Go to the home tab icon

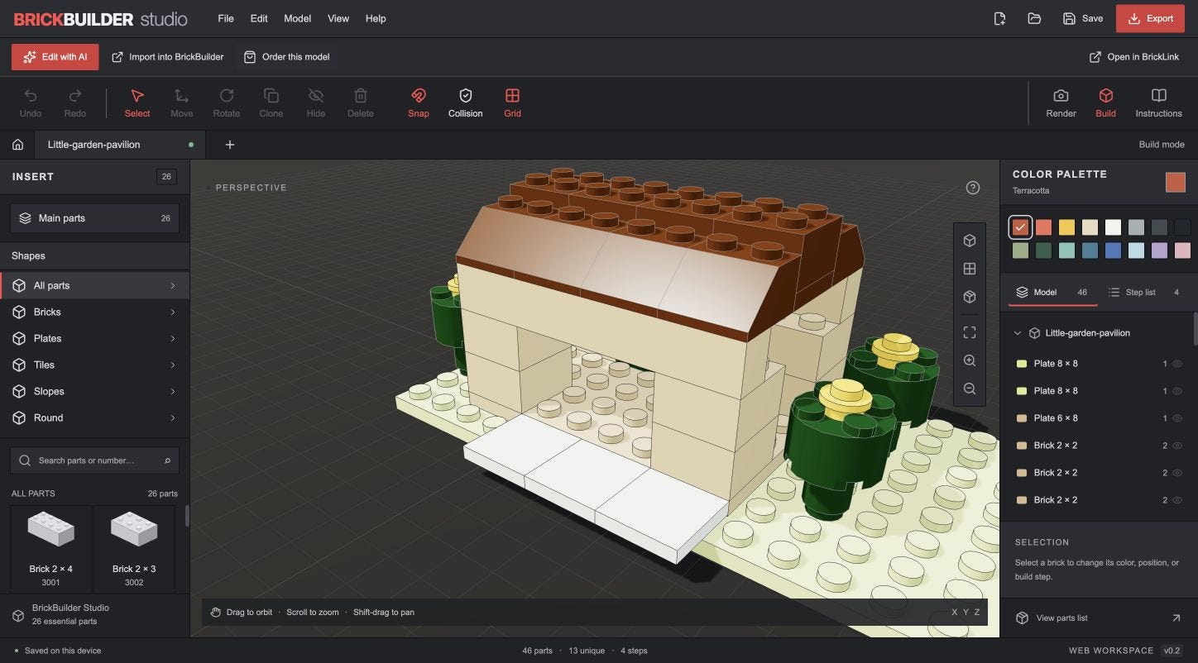point(17,145)
